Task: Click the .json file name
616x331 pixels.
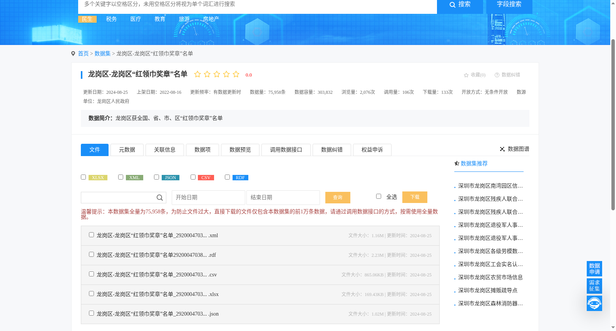Action: pos(157,314)
